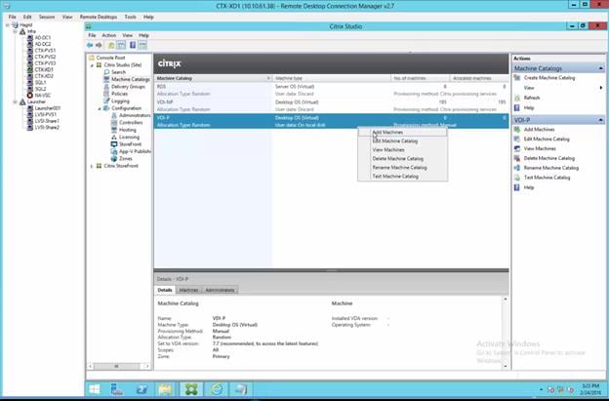Click the Forward arrow in Citrix Studio toolbar
The image size is (609, 401).
pos(99,46)
